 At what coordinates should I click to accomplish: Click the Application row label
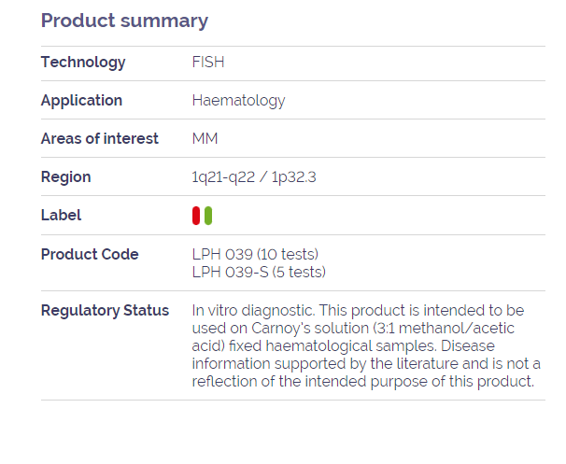[x=81, y=101]
